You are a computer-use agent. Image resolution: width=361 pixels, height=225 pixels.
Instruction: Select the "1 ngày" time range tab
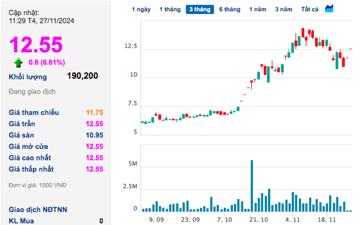point(141,9)
